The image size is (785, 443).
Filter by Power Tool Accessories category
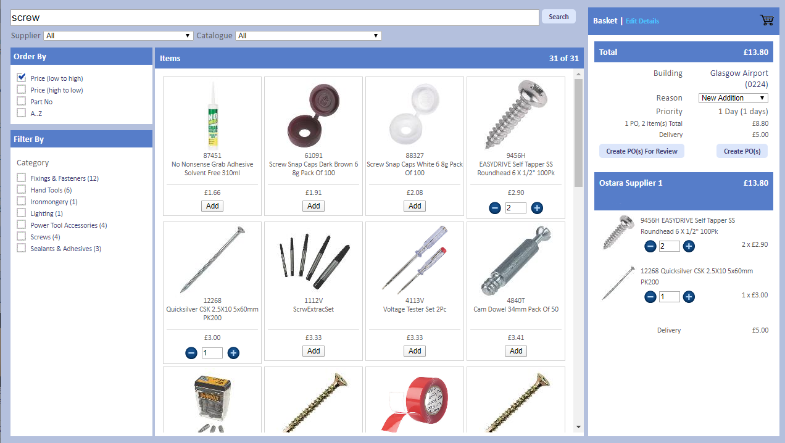pyautogui.click(x=22, y=225)
